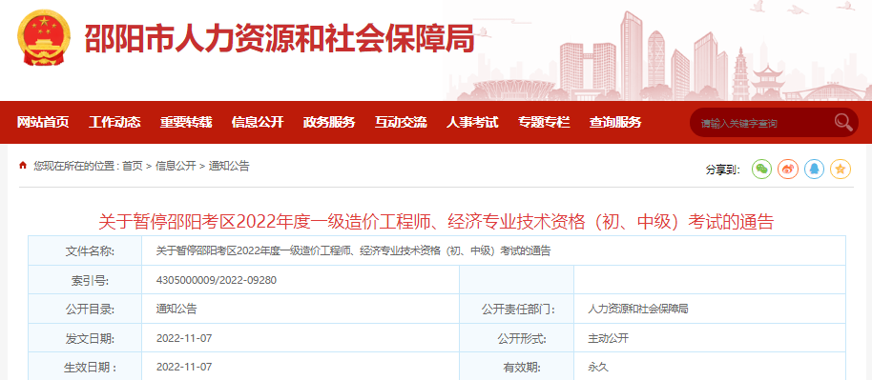
Task: Open 工作动态 menu item
Action: [x=114, y=122]
